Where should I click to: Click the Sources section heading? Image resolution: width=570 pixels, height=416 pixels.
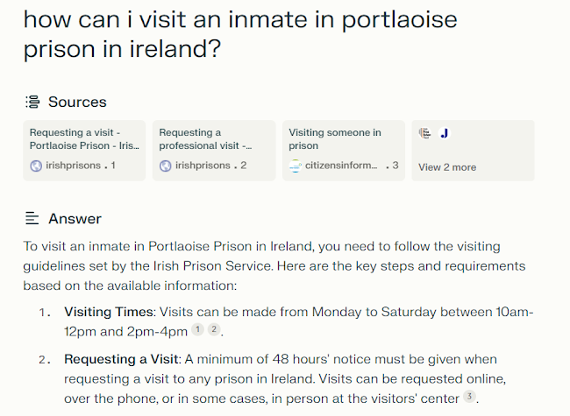click(x=77, y=102)
